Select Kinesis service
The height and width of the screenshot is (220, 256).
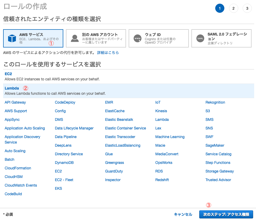click(161, 111)
